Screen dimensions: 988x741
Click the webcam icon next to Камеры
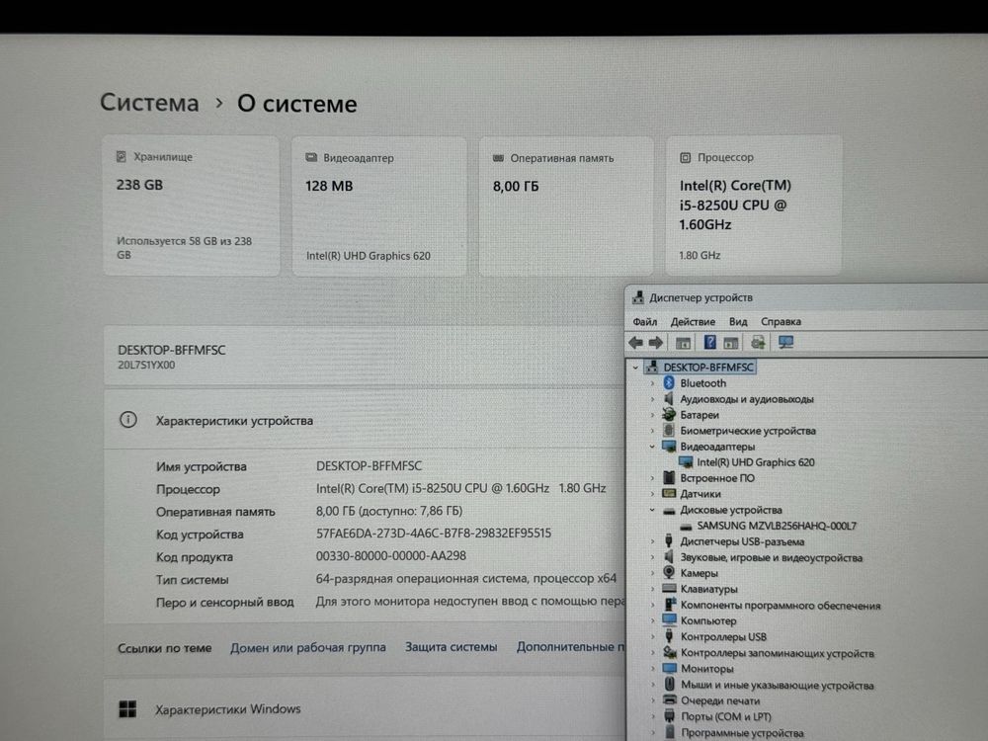pos(669,573)
